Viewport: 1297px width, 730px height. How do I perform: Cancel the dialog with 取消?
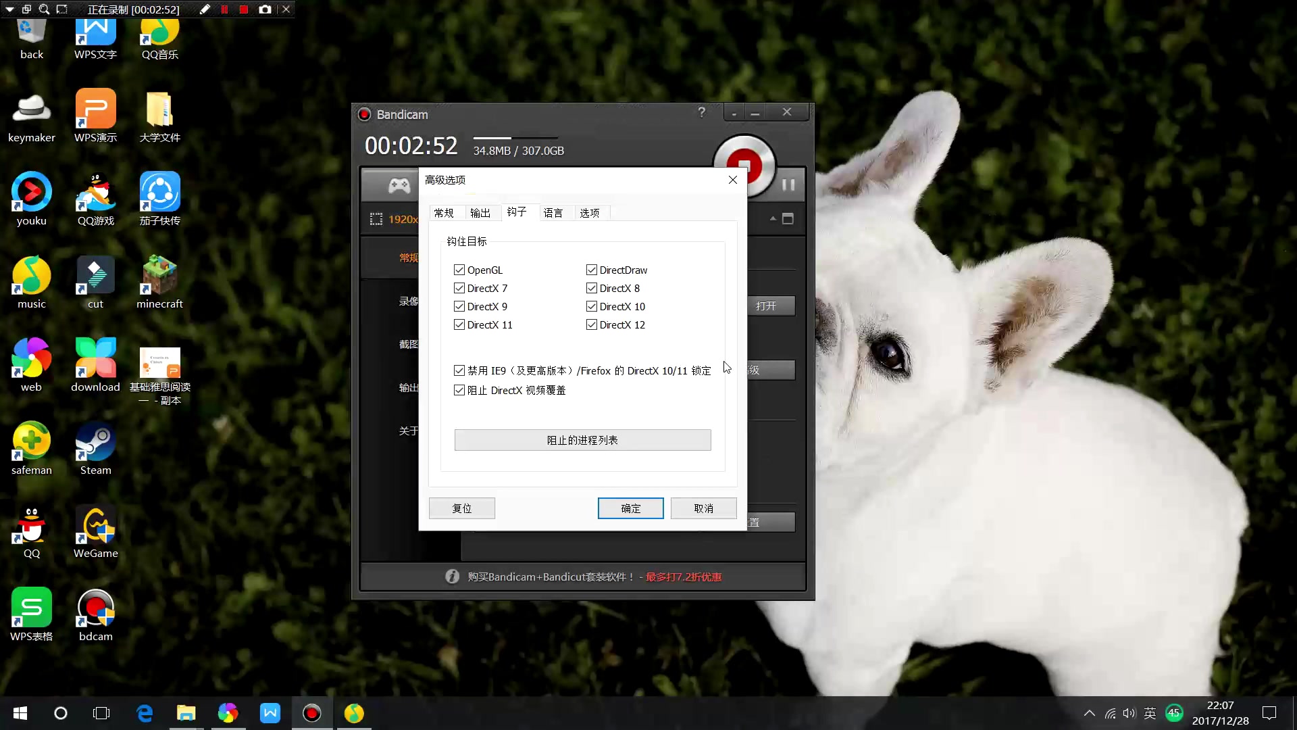[703, 508]
